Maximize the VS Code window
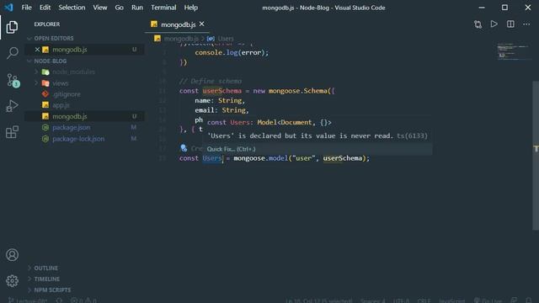 (x=504, y=8)
